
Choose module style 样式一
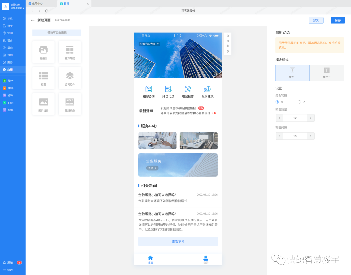click(x=292, y=73)
